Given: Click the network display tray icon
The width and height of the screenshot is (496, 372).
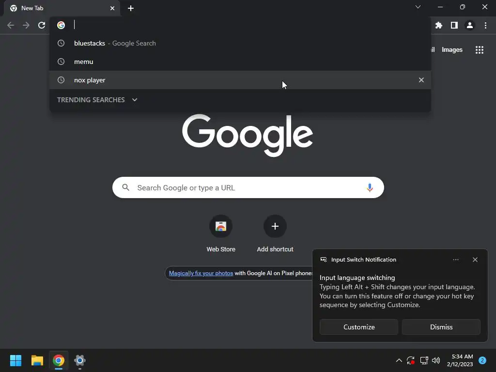Looking at the screenshot, I should coord(424,360).
